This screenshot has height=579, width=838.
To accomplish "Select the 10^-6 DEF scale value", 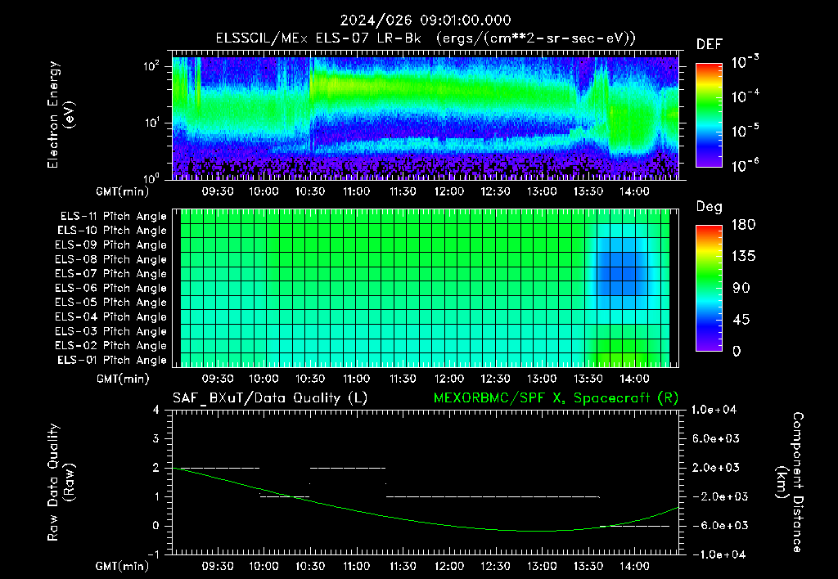I will click(746, 165).
